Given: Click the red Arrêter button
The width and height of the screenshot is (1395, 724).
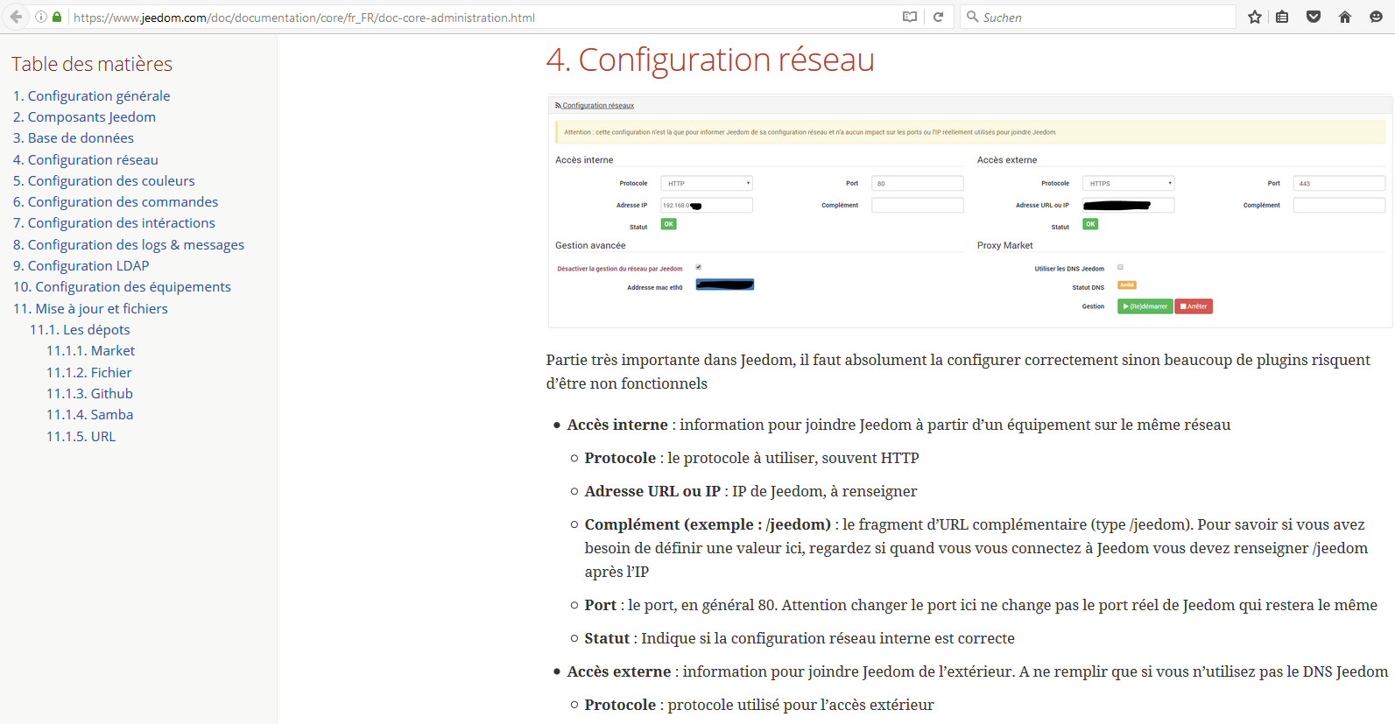Looking at the screenshot, I should pyautogui.click(x=1194, y=306).
